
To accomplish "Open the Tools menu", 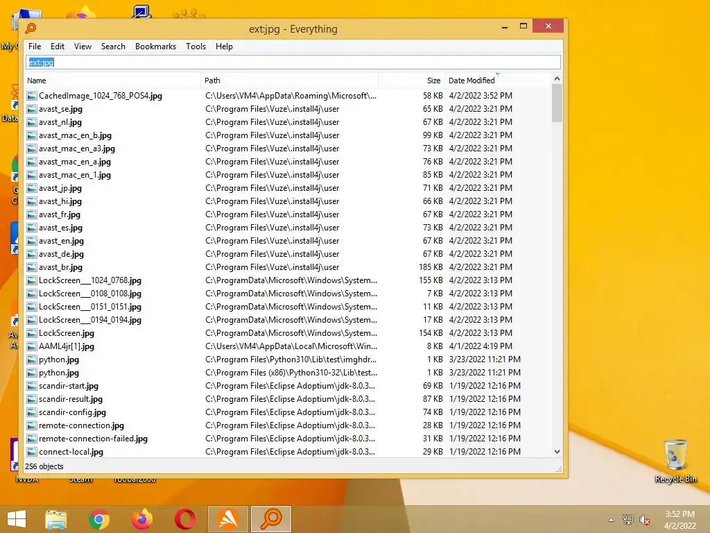I will click(x=196, y=46).
